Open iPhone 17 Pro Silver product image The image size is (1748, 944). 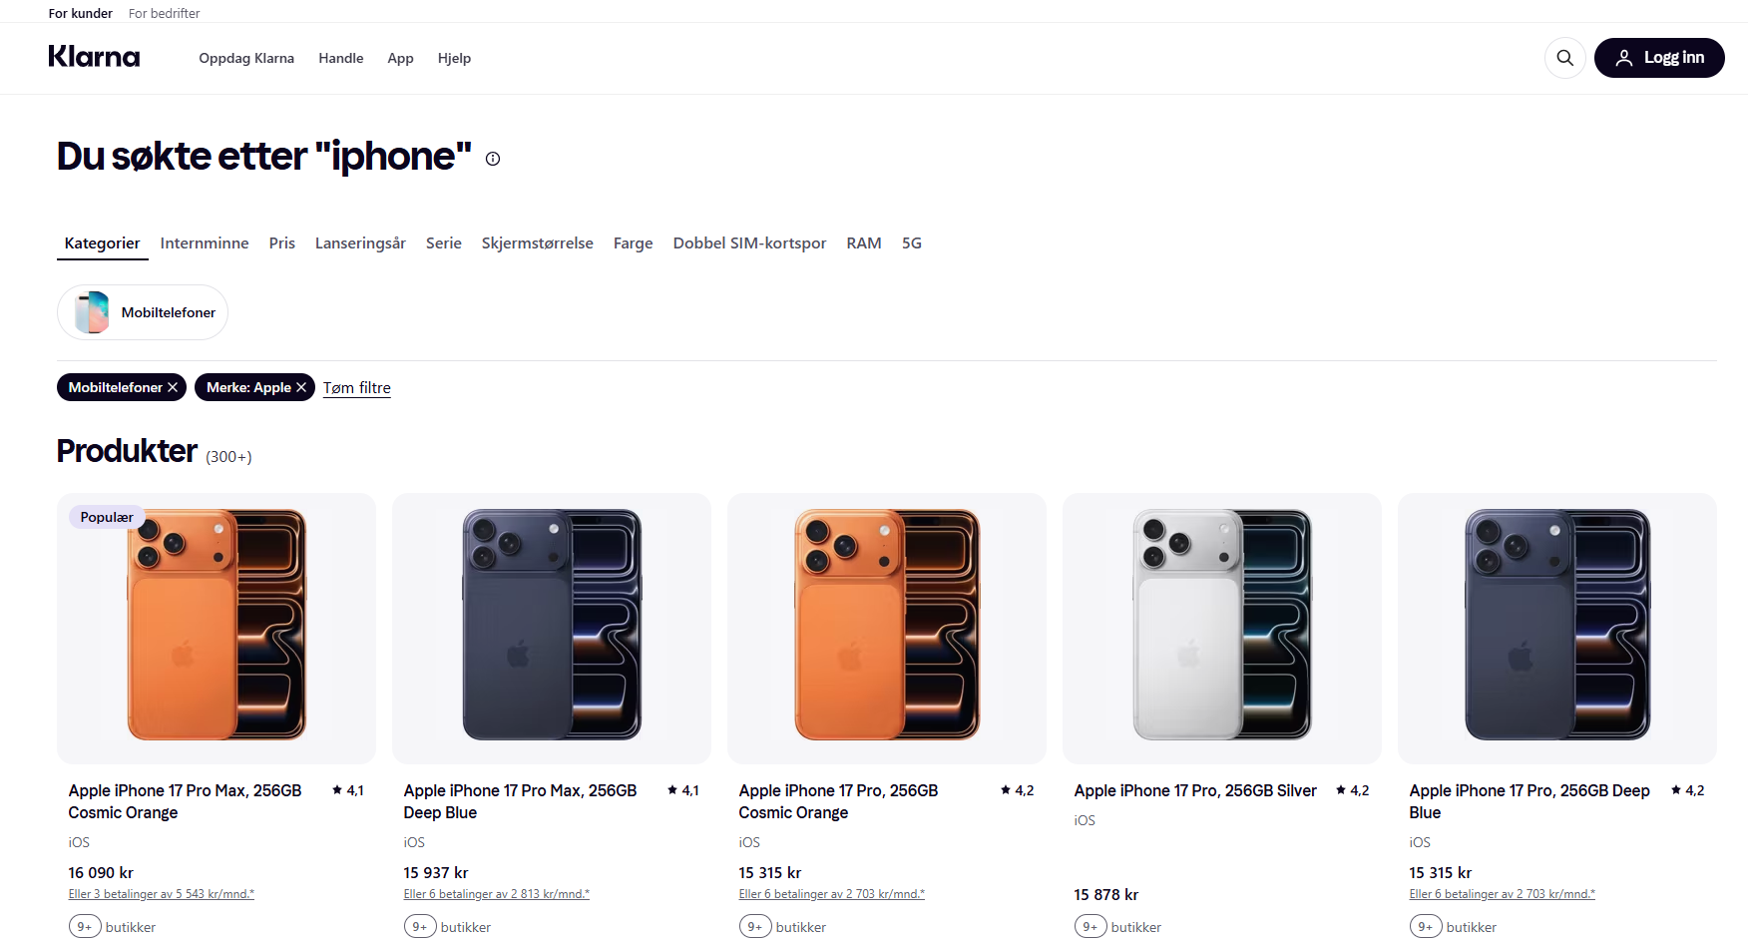pyautogui.click(x=1222, y=629)
